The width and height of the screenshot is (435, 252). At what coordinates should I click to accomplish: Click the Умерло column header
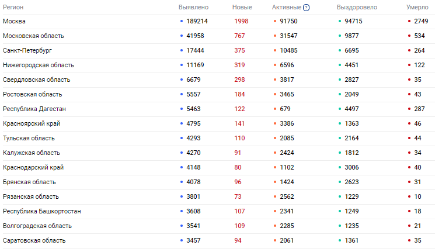tap(417, 7)
